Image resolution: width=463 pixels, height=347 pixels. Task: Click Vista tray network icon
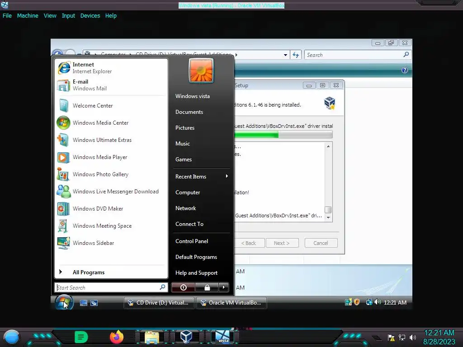coord(369,302)
